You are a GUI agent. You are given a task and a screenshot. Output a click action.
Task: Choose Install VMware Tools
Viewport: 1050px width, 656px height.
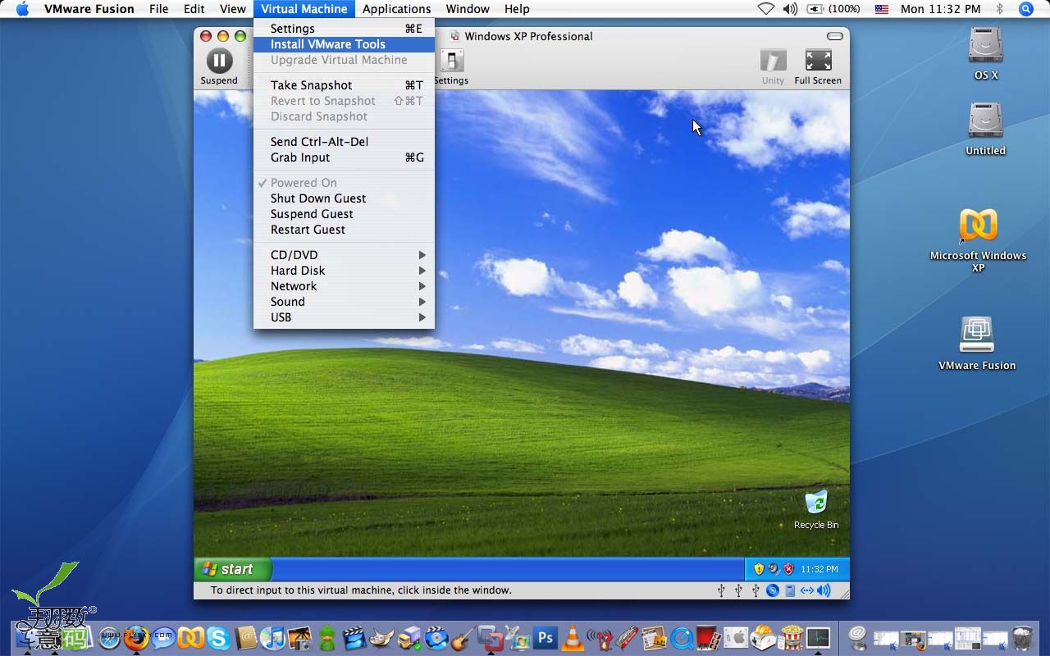tap(328, 44)
